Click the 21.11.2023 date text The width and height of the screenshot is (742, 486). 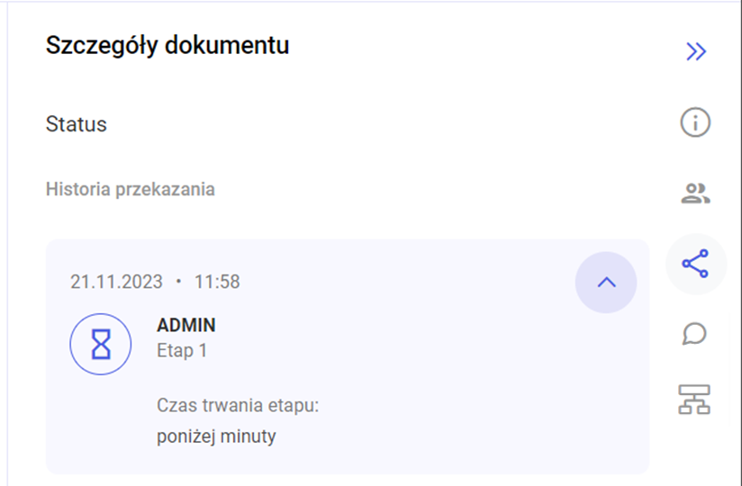[116, 282]
